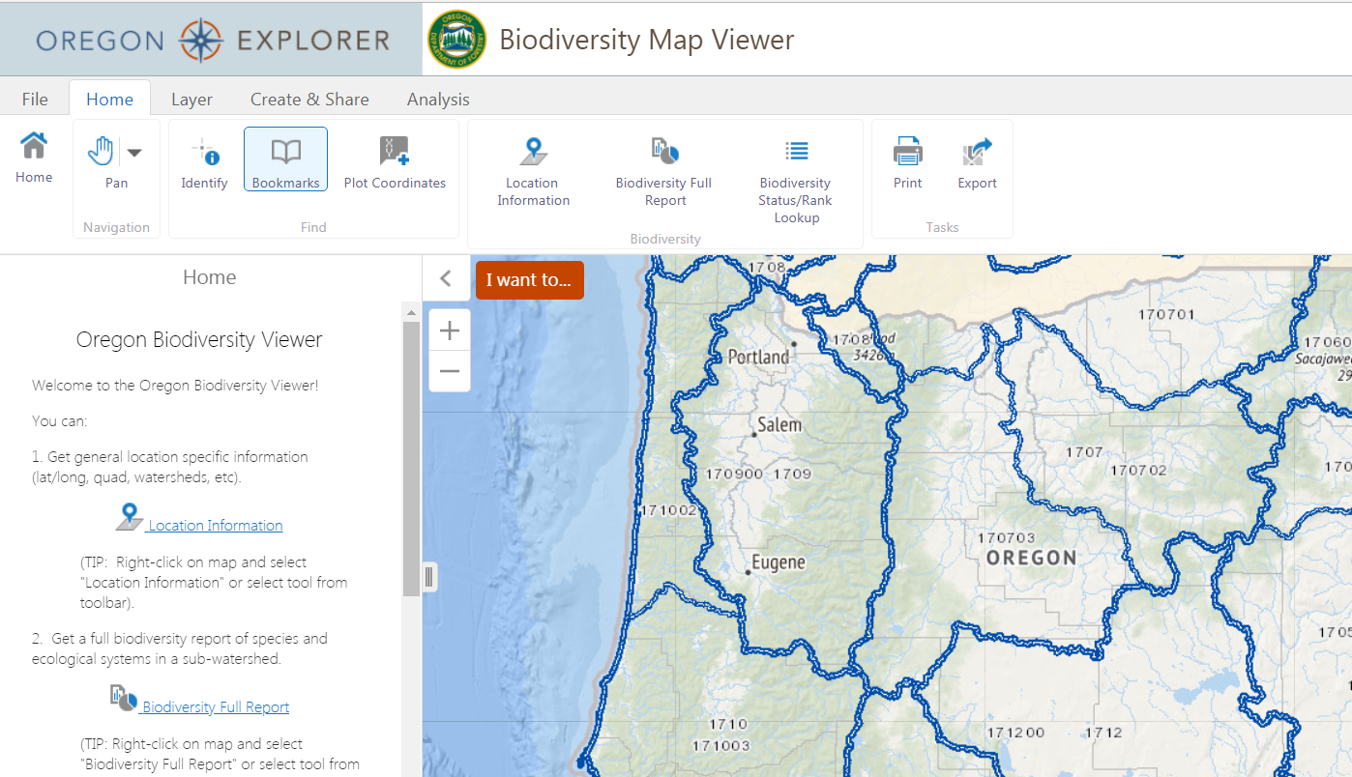1352x777 pixels.
Task: Collapse the sidebar with the chevron
Action: (x=447, y=278)
